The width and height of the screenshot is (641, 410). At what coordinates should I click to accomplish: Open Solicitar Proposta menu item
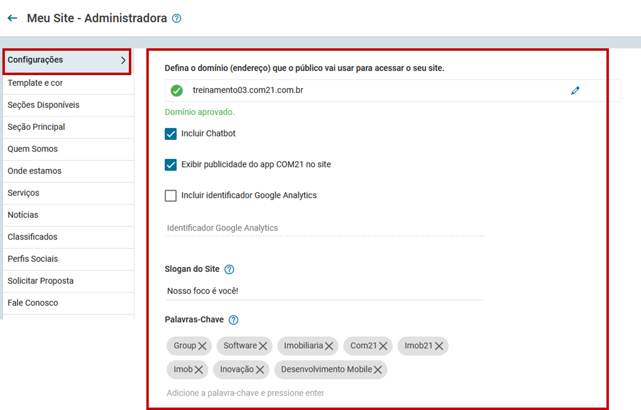[x=68, y=281]
